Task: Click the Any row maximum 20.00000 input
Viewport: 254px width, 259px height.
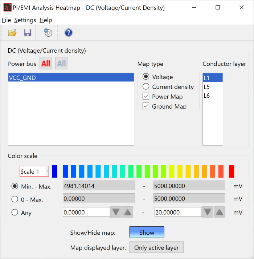Action: tap(178, 212)
